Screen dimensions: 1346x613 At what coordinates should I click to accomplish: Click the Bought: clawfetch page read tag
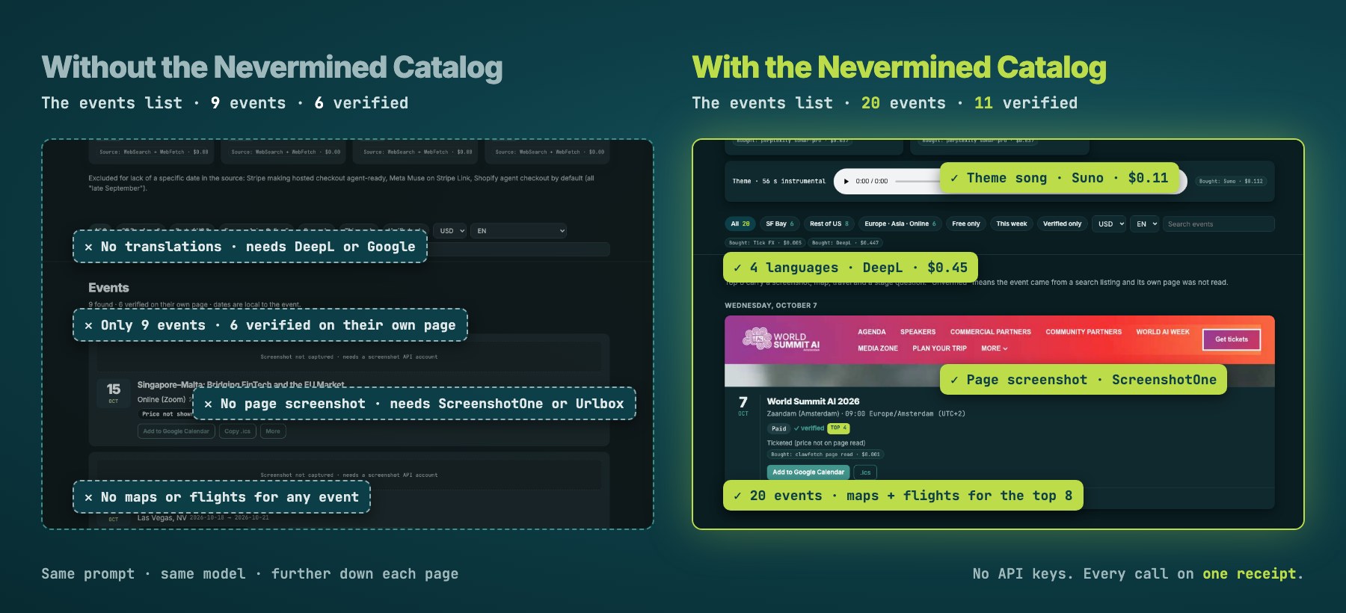826,455
